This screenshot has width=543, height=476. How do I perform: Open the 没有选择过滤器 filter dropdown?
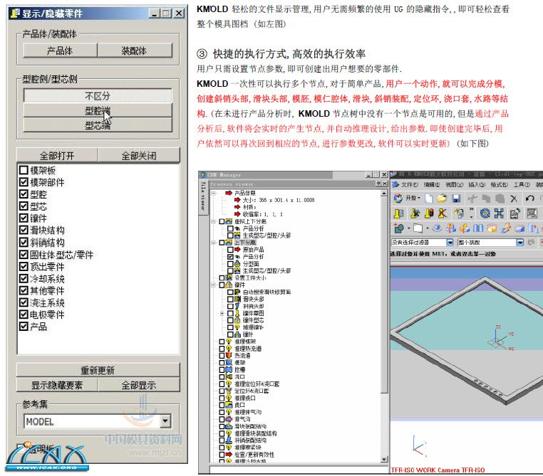450,243
